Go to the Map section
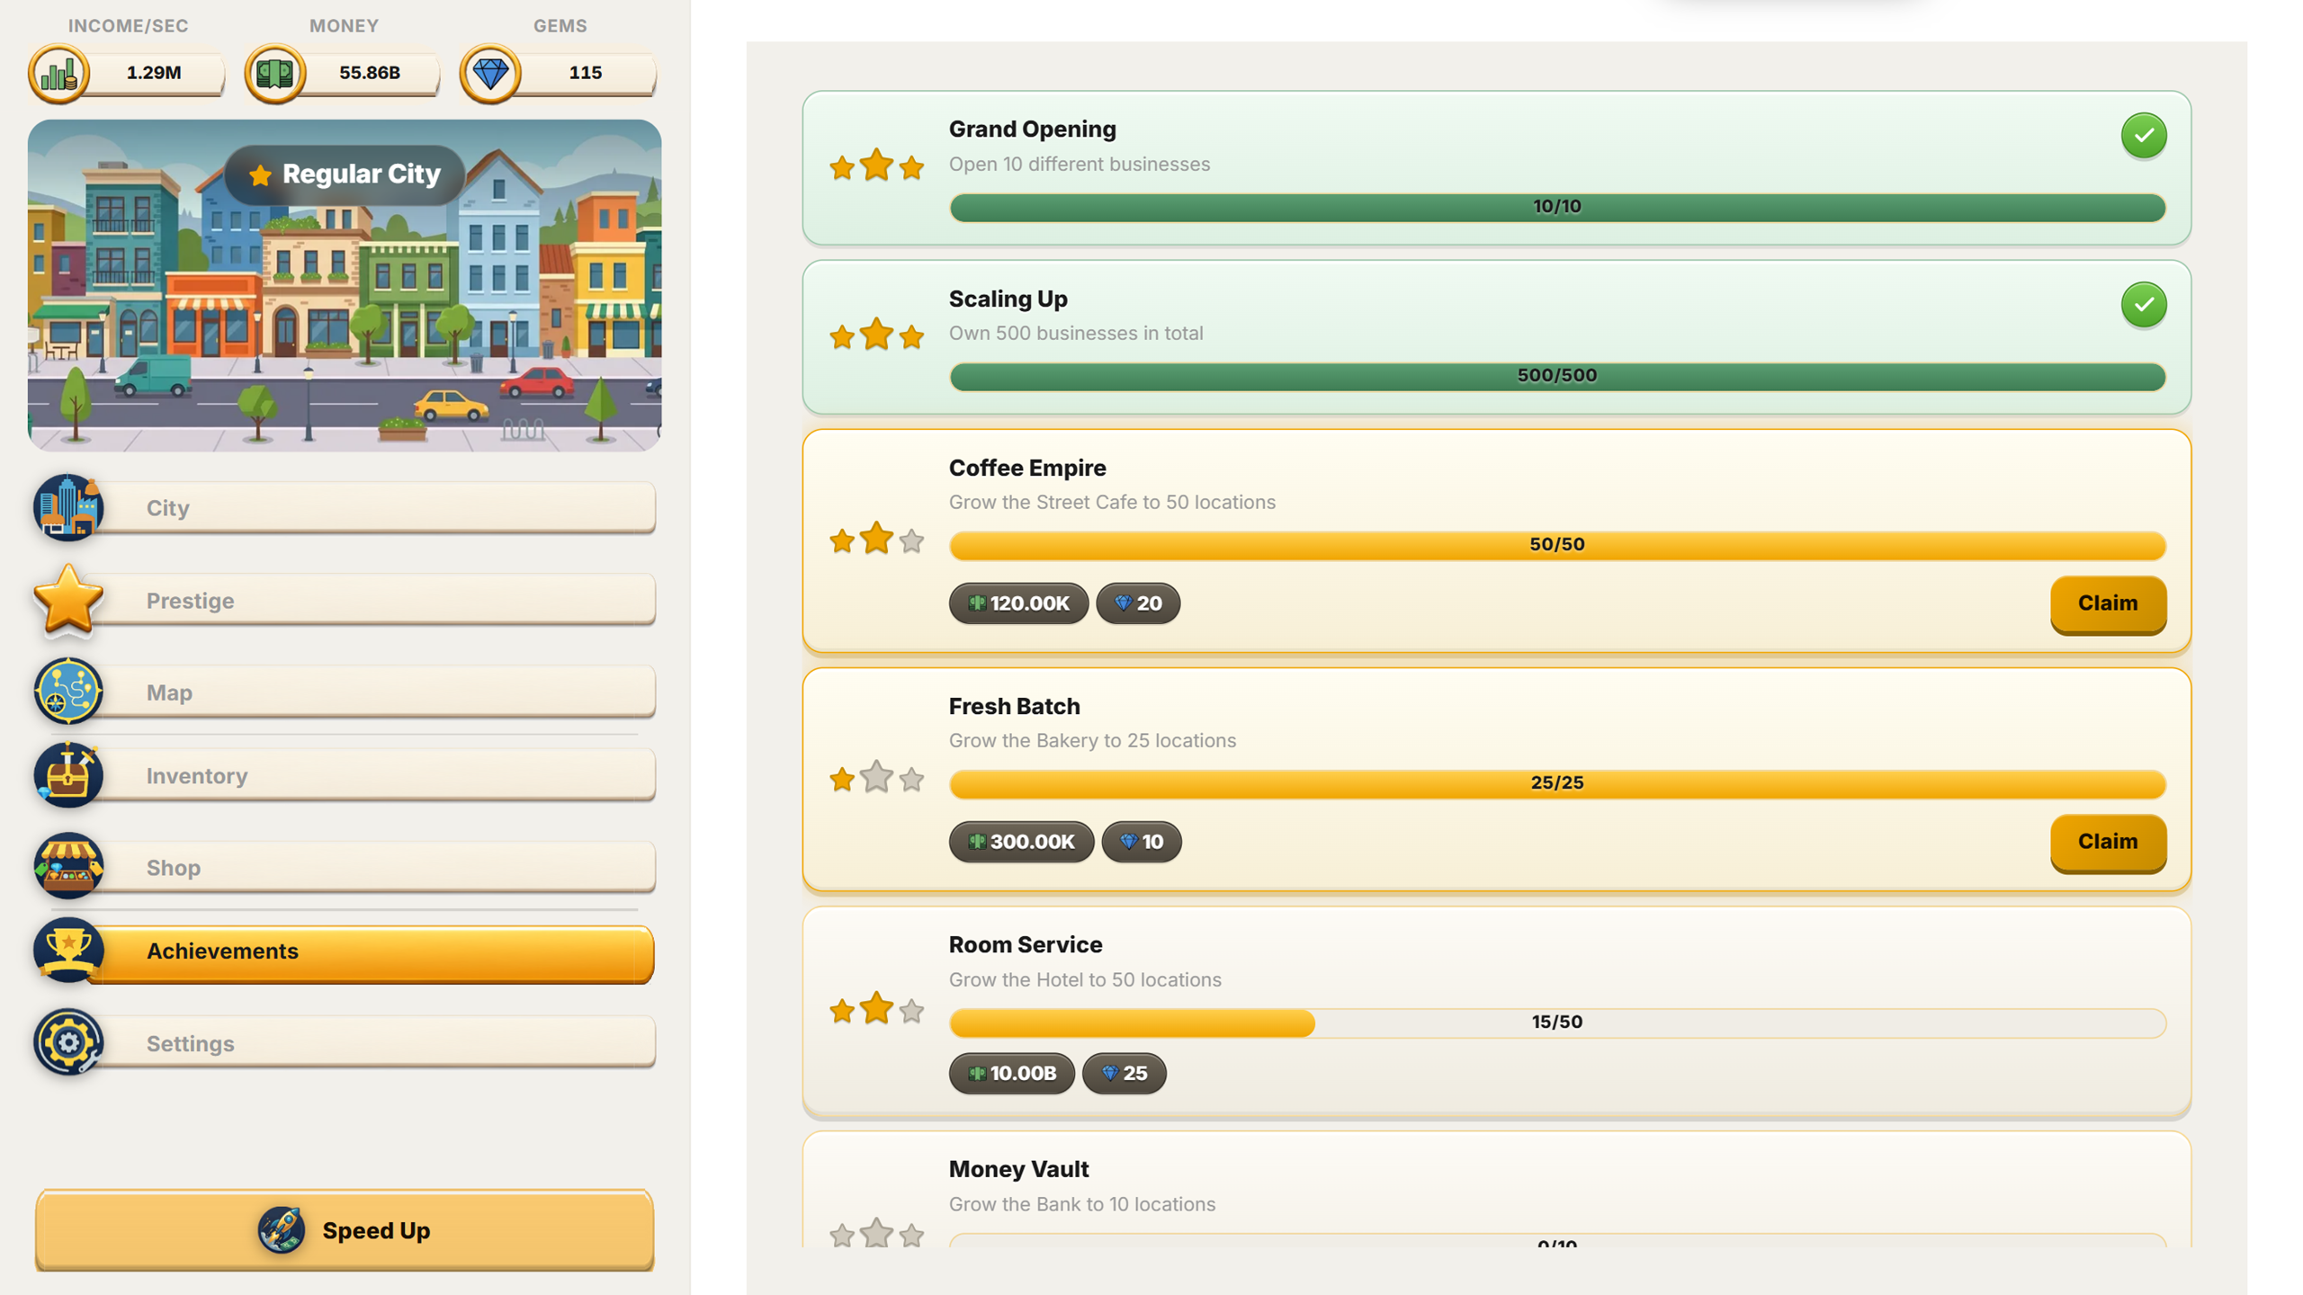Screen dimensions: 2303x1295 345,692
